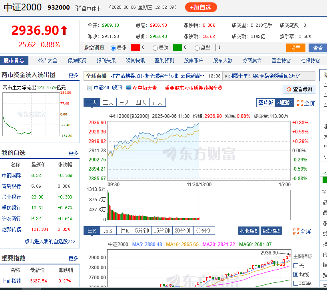Open 中钢国际 in my watchlist
This screenshot has width=327, height=290.
(12, 175)
